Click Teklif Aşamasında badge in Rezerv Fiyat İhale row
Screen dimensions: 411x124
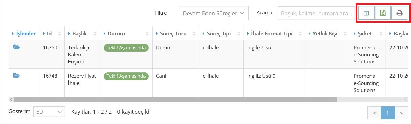coord(126,76)
